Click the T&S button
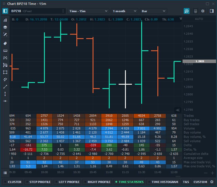The height and width of the screenshot is (187, 217). click(x=185, y=182)
